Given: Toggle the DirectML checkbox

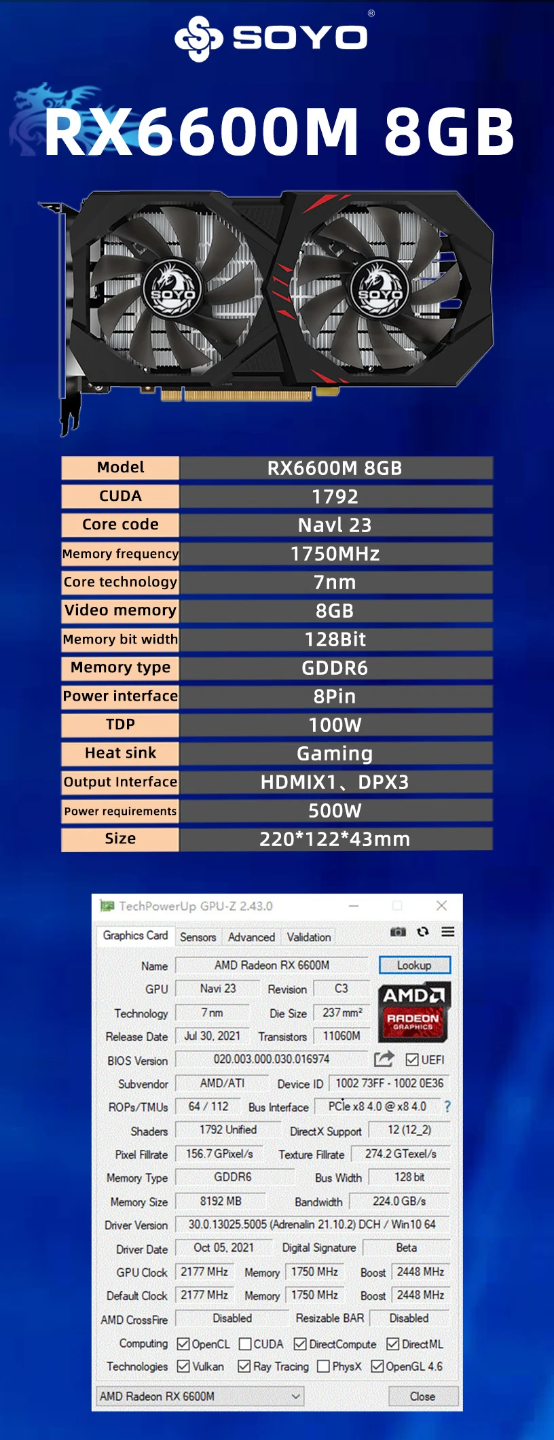Looking at the screenshot, I should tap(392, 1344).
